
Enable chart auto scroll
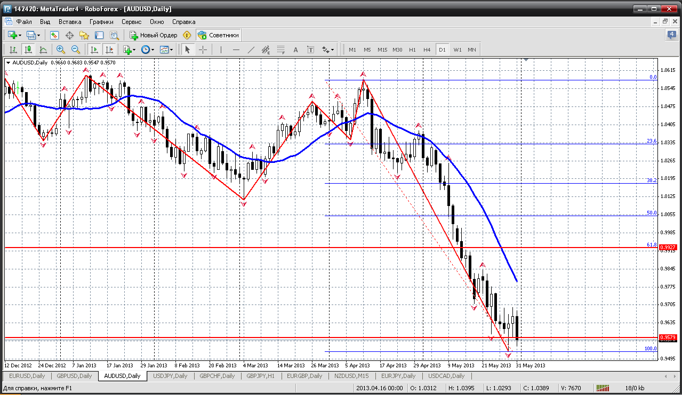pyautogui.click(x=94, y=50)
